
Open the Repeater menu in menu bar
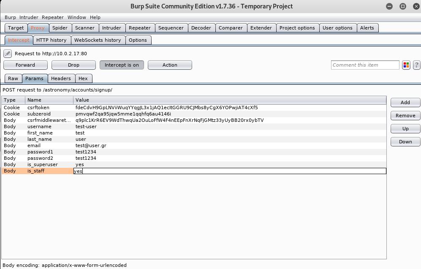point(53,17)
